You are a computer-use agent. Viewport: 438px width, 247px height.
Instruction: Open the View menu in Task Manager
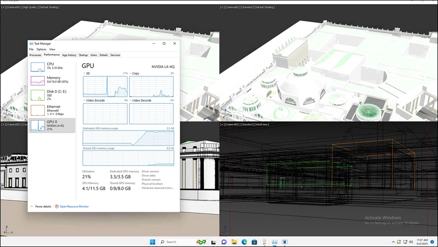[x=52, y=49]
